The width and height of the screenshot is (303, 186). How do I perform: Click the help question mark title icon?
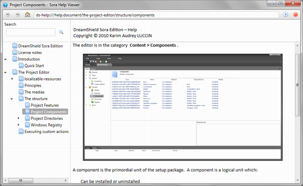coord(5,5)
